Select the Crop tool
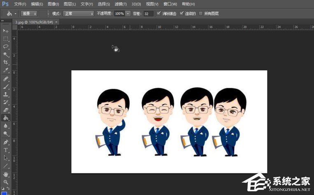The height and width of the screenshot is (195, 314). tap(6, 62)
